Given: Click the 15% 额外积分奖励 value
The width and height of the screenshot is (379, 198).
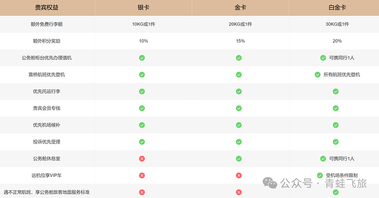Looking at the screenshot, I should coord(241,41).
